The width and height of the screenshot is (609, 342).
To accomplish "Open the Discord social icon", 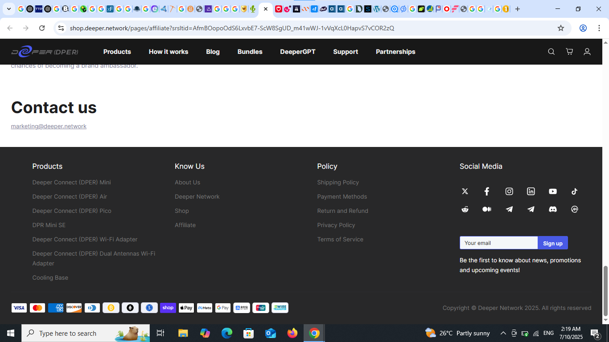I will tap(553, 209).
